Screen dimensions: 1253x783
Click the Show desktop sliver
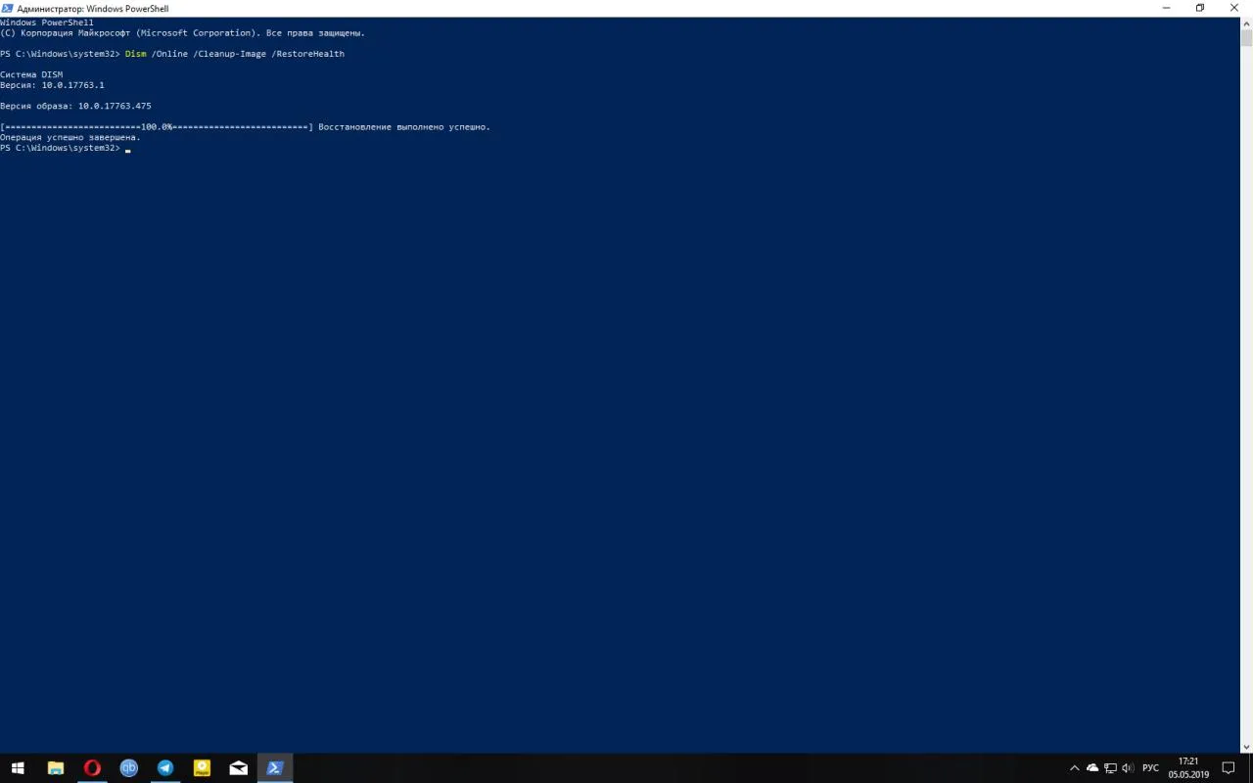(x=1250, y=768)
